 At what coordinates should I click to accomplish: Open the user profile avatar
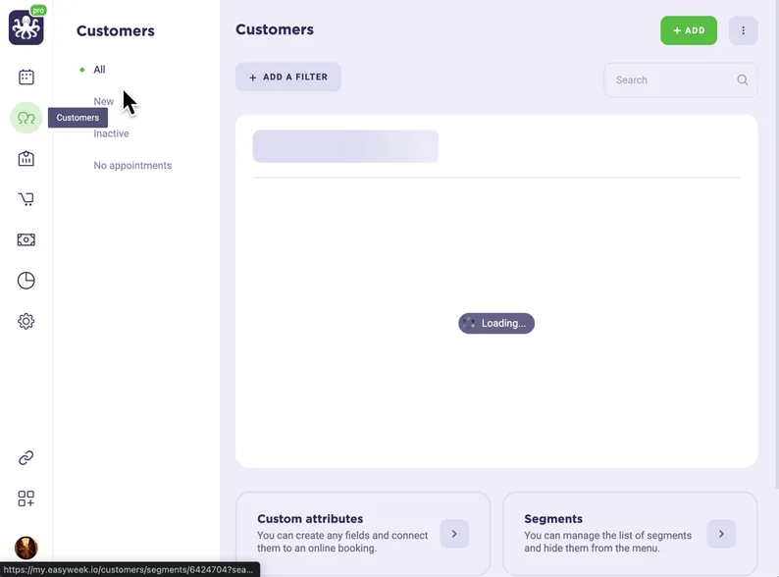point(26,549)
